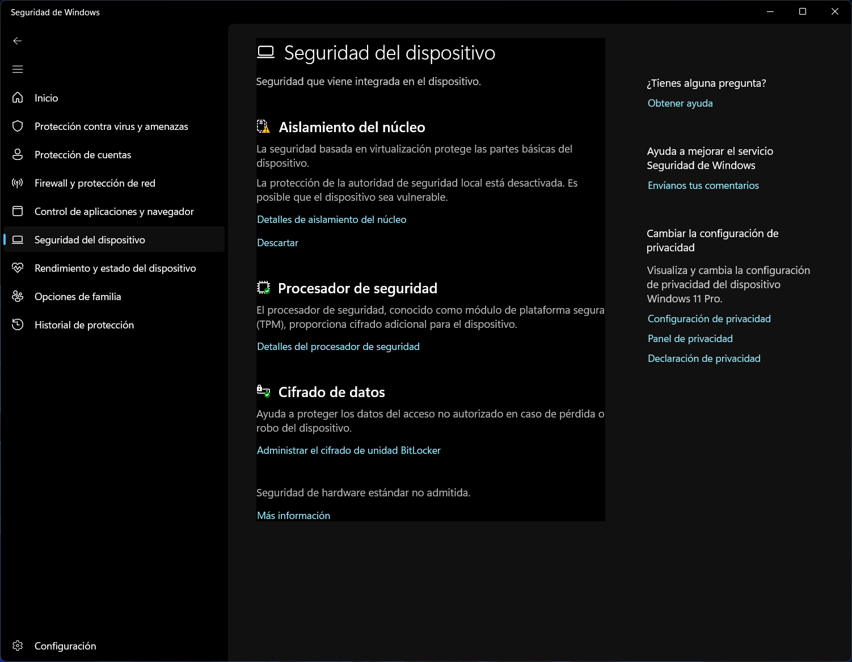Click the Seguridad del dispositivo page title
Screen dimensions: 852x662
tap(390, 53)
